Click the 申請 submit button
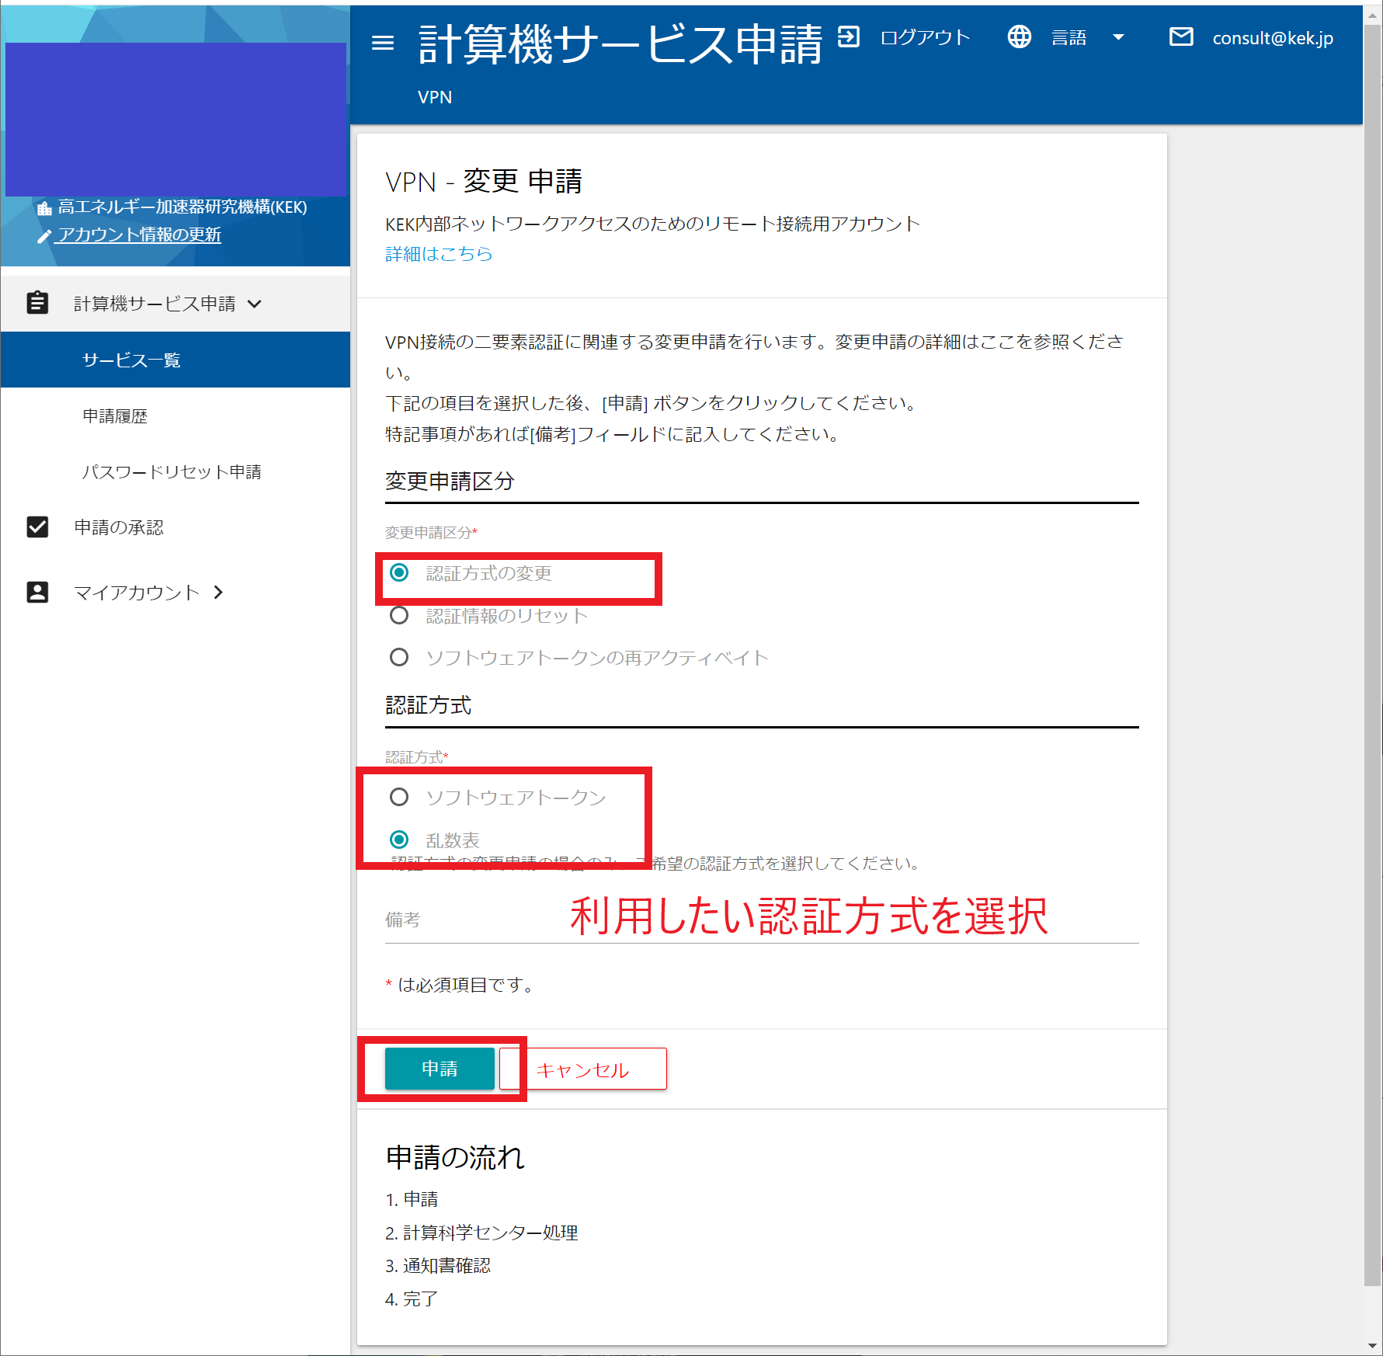The image size is (1383, 1356). (440, 1069)
